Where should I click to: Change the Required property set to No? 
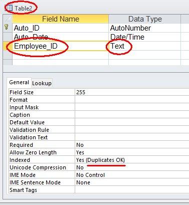132,145
